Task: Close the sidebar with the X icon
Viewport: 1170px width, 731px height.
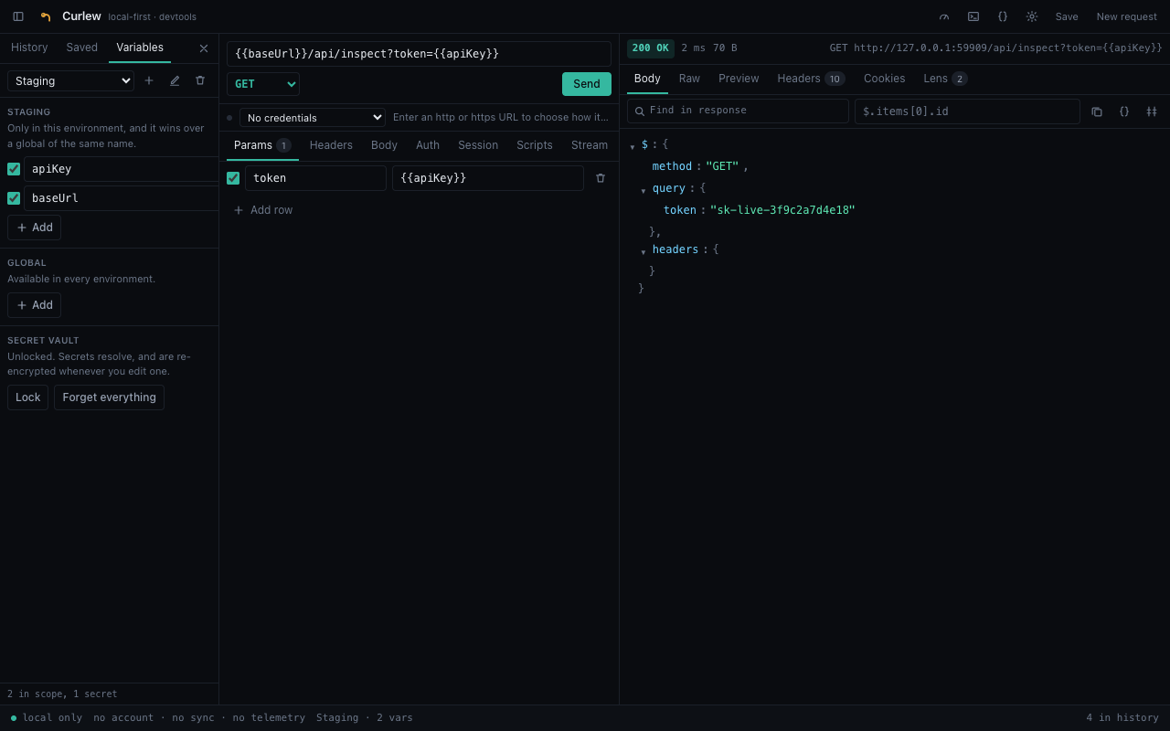Action: point(204,48)
